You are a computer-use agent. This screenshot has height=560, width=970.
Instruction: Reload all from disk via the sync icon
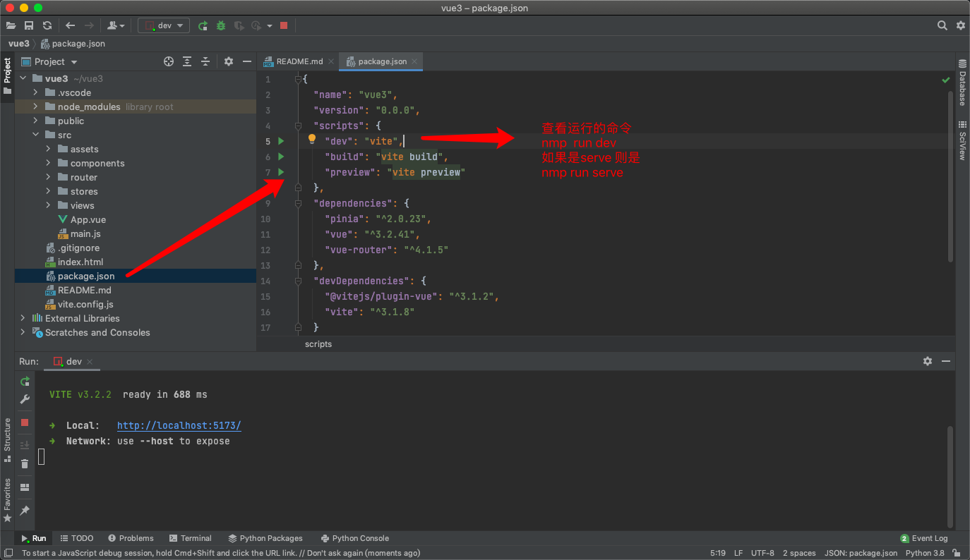(x=47, y=25)
